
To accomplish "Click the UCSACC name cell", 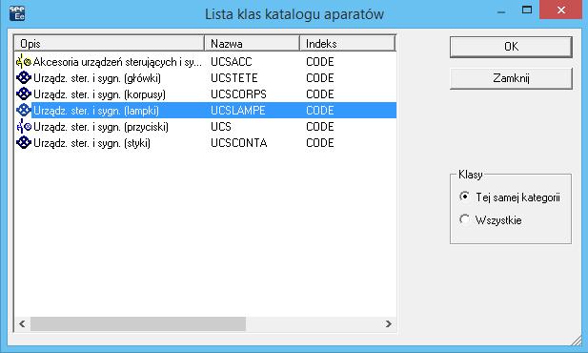I will pos(231,62).
